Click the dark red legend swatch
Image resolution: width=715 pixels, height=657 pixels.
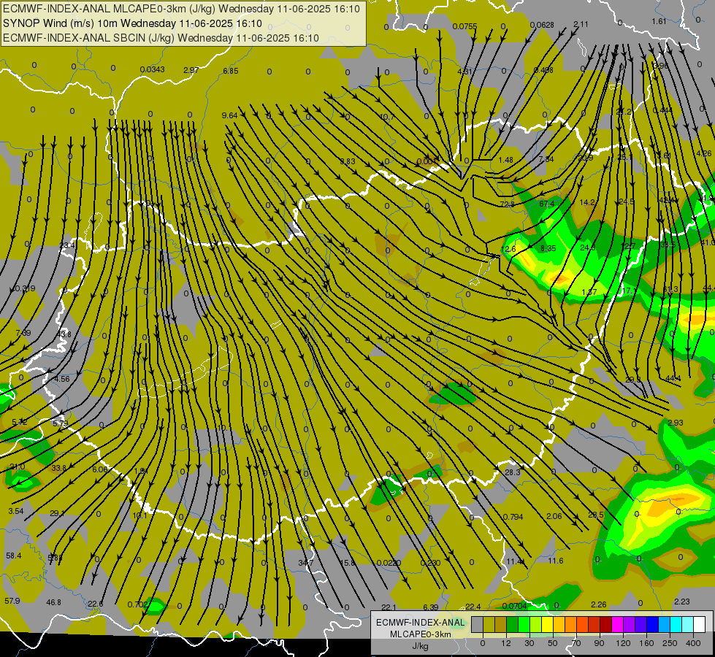click(x=606, y=624)
